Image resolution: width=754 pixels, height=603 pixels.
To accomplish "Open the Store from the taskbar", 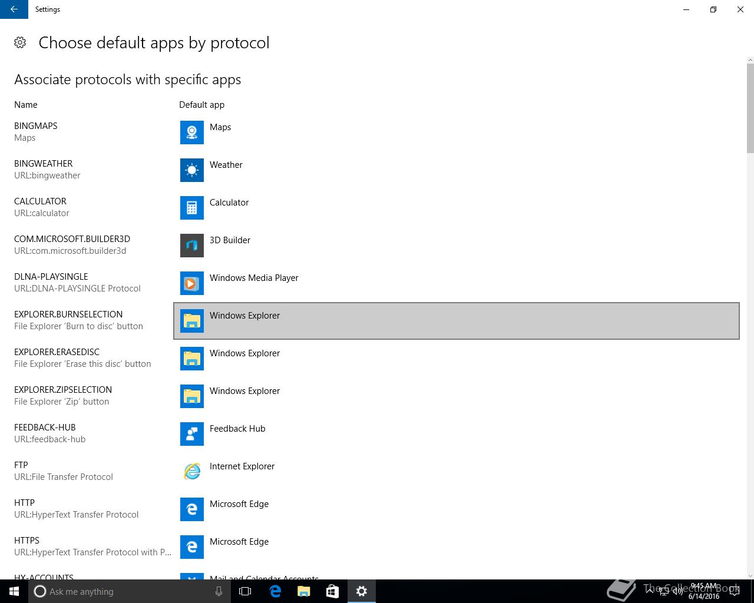I will [332, 591].
